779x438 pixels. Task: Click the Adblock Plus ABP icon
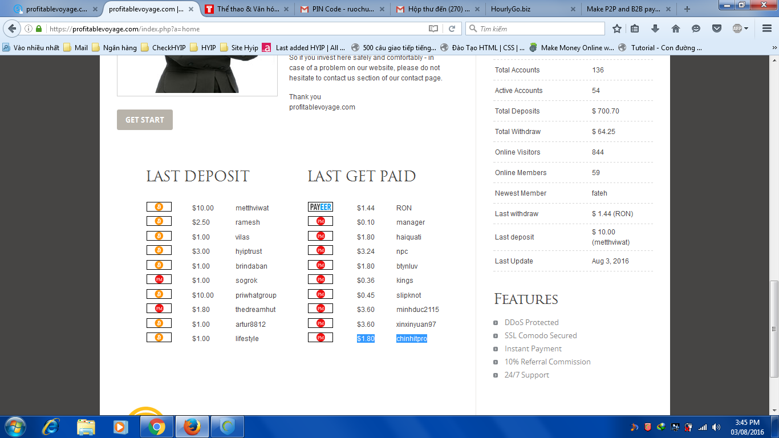[737, 29]
